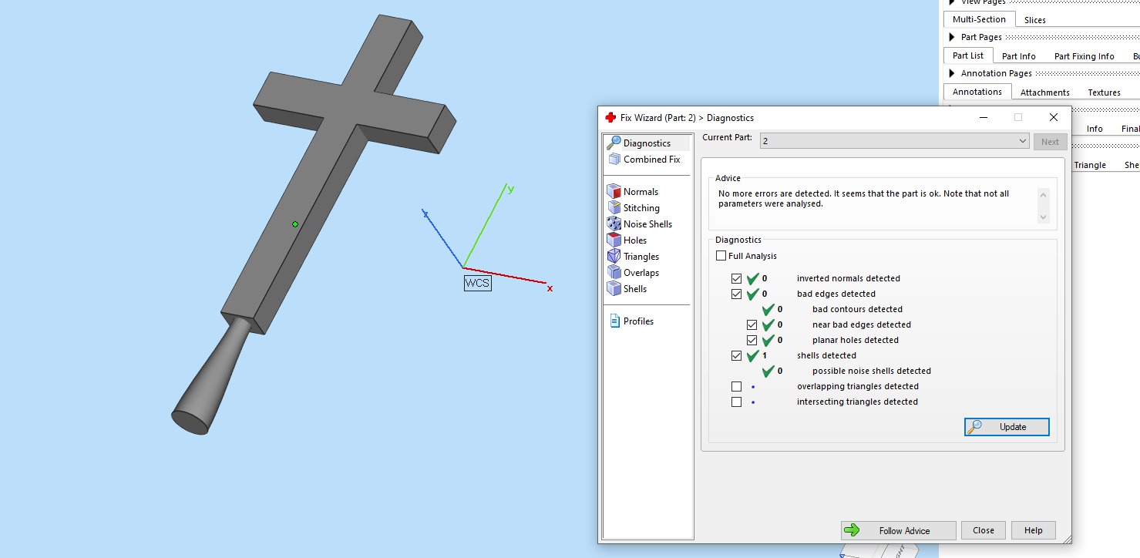Toggle the planar holes detected checkbox
Viewport: 1140px width, 558px height.
(752, 340)
